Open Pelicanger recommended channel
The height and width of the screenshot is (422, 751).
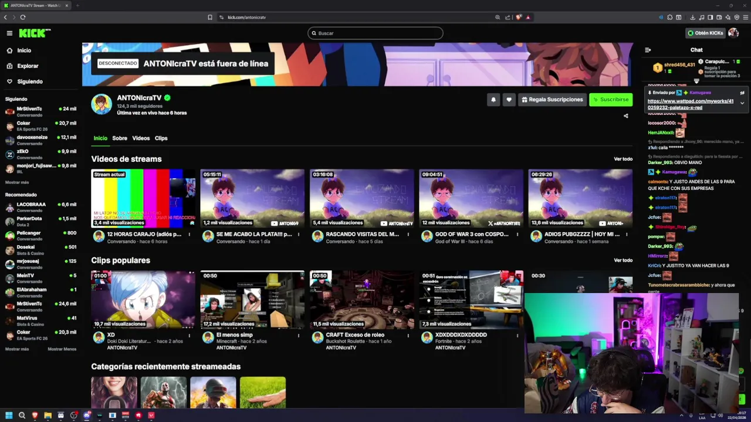tap(40, 235)
